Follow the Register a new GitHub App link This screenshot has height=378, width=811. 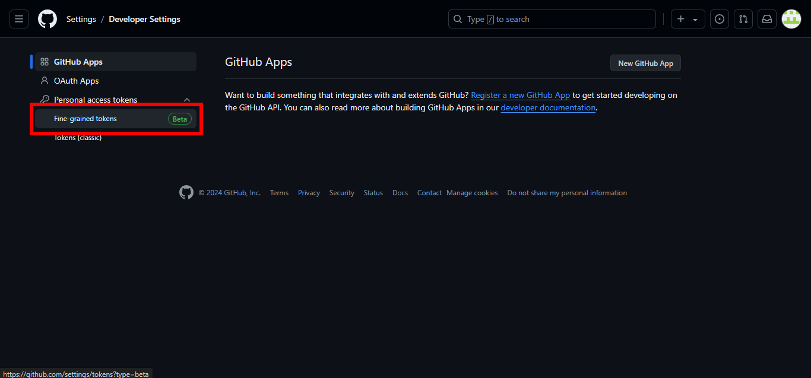(520, 95)
